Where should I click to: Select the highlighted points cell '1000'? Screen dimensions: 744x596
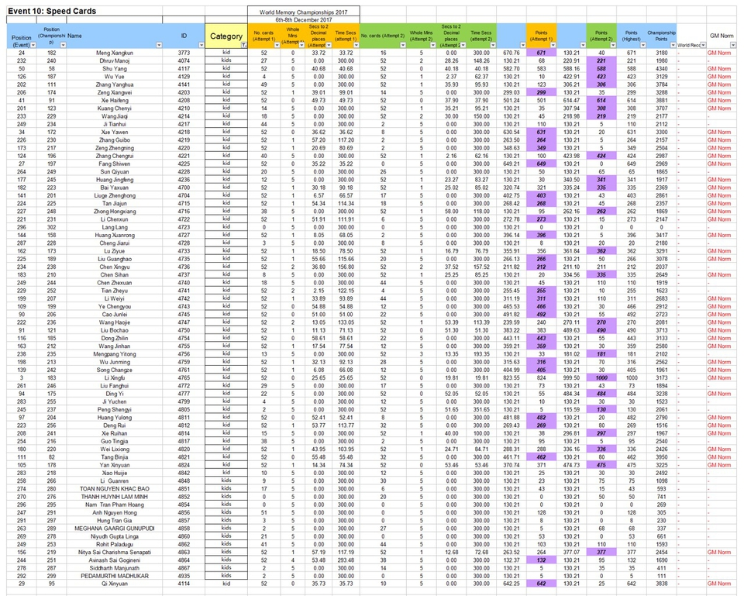pyautogui.click(x=601, y=377)
